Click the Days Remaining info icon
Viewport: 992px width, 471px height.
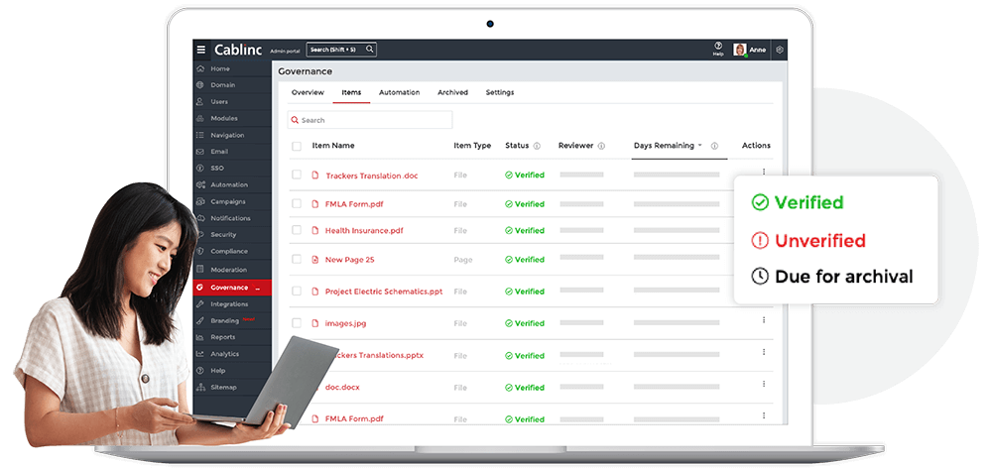[714, 146]
